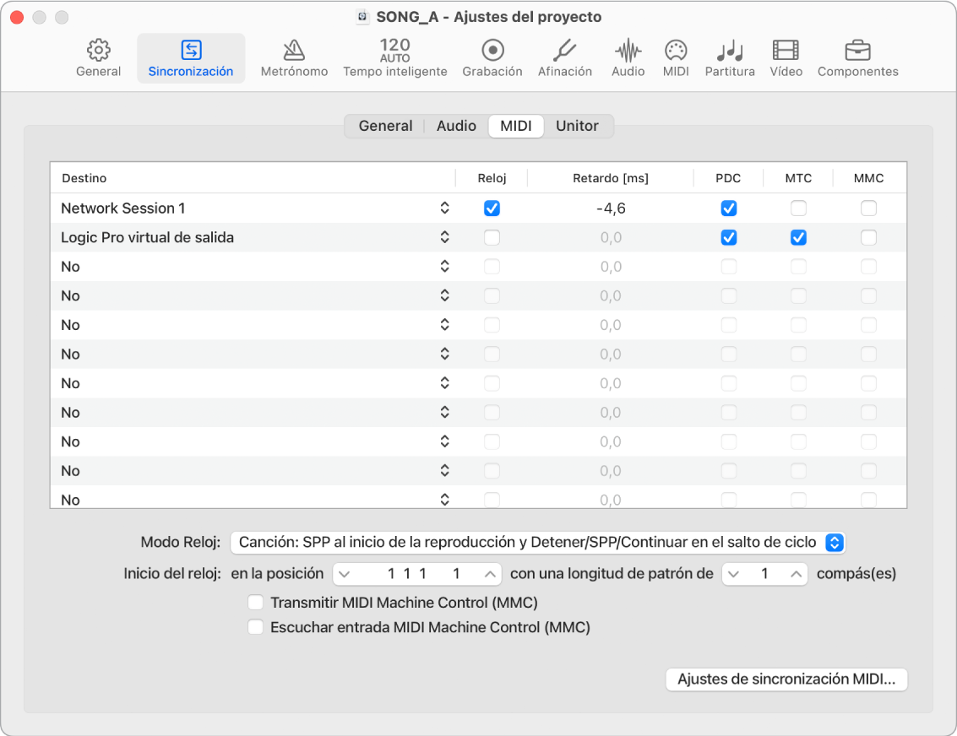Close the project settings window
The width and height of the screenshot is (957, 736).
click(x=17, y=17)
